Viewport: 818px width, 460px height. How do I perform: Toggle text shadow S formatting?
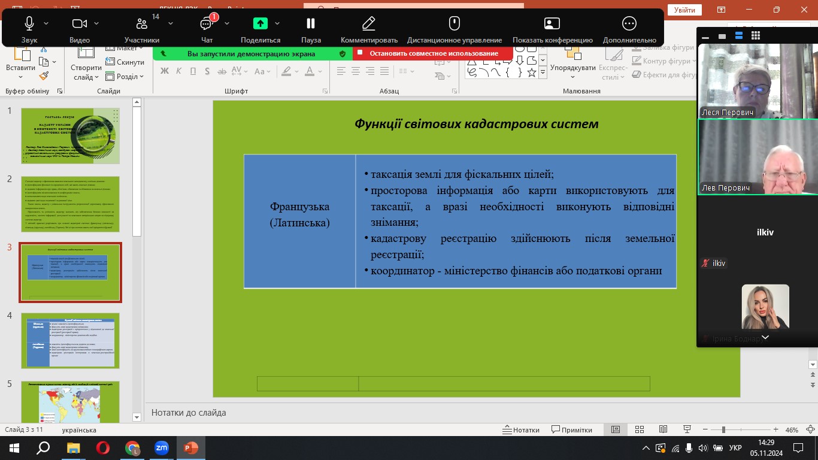(x=207, y=71)
